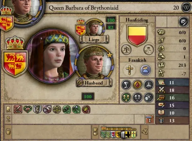The height and width of the screenshot is (141, 192).
Task: Click the Hunfriding dynasty shield
Action: coord(137,36)
